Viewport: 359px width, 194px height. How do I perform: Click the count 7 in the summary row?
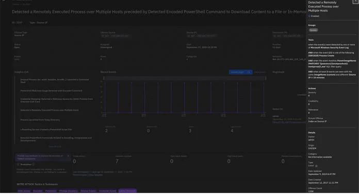117,162
